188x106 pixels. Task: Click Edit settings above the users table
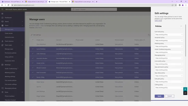coord(36,35)
